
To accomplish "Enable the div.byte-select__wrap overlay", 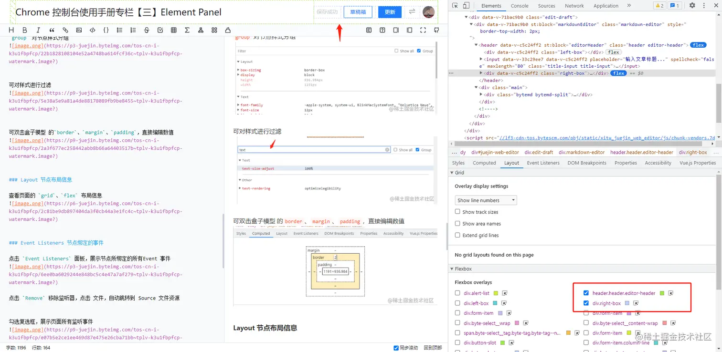I will [457, 323].
